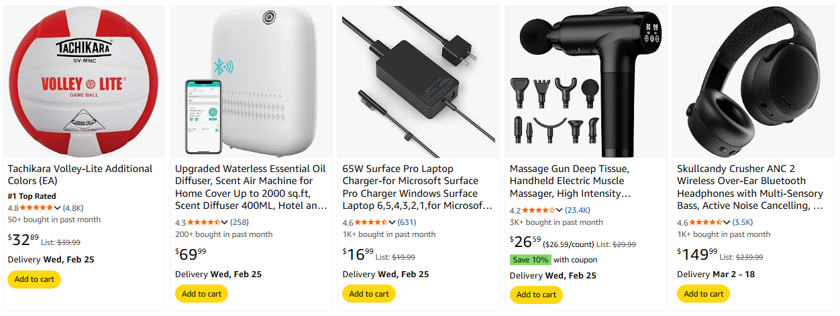Add the Surface Pro charger to cart
The image size is (840, 316).
369,294
